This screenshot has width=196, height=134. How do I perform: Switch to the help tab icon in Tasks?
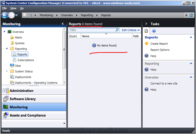tap(154, 31)
